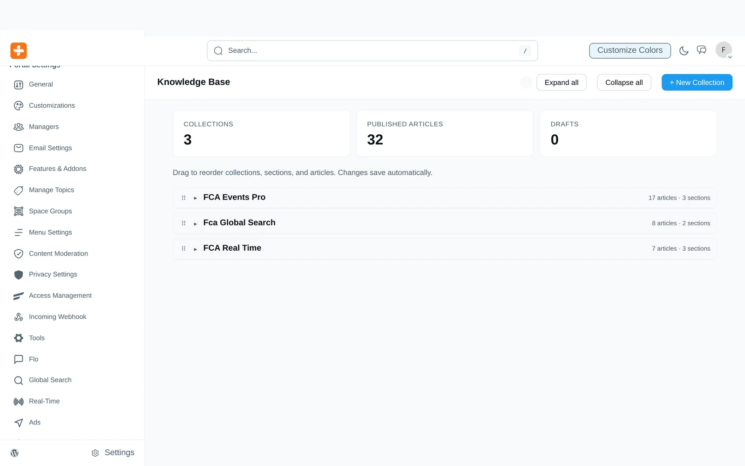The width and height of the screenshot is (745, 466).
Task: Click the Drafts stat card
Action: 628,133
